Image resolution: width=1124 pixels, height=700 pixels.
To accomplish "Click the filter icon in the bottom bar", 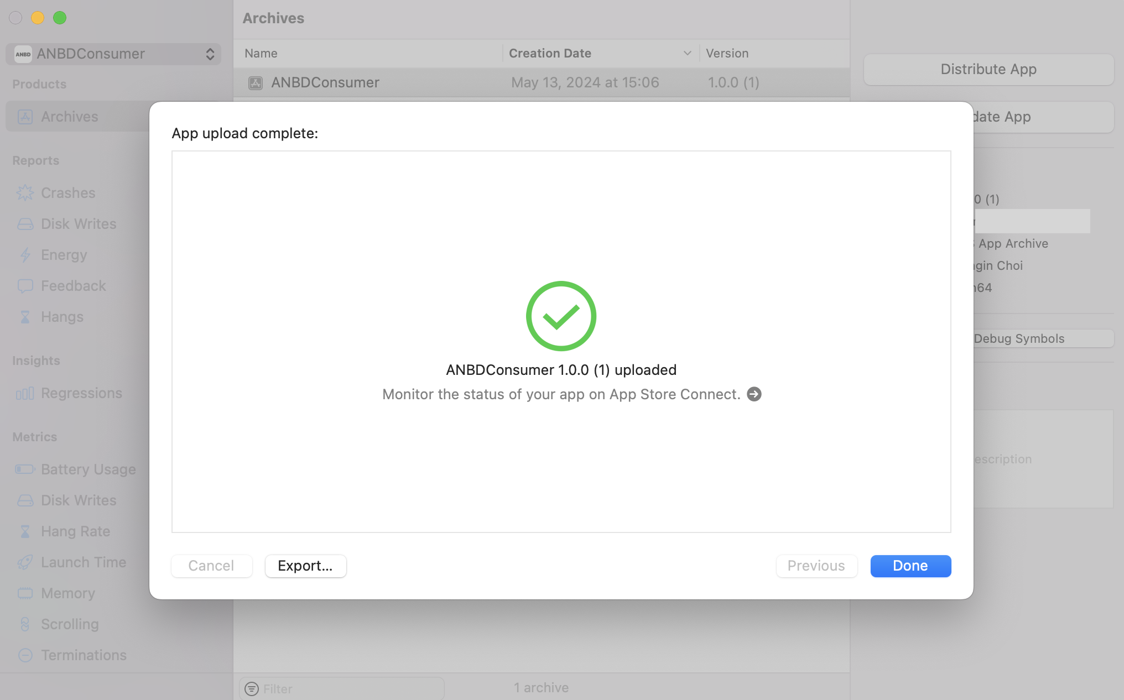I will [252, 689].
